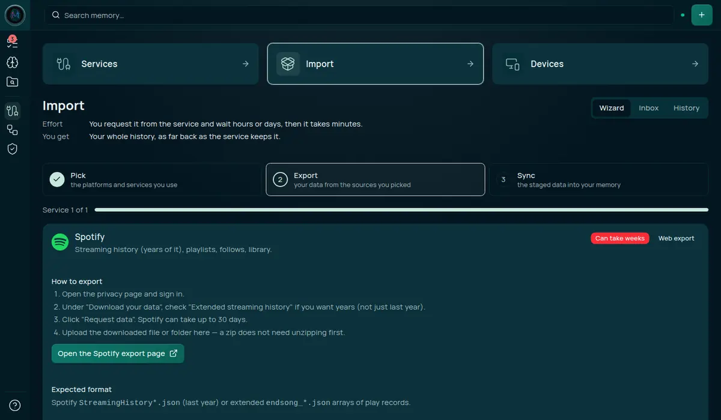Open the Import card
The width and height of the screenshot is (721, 420).
pos(376,64)
